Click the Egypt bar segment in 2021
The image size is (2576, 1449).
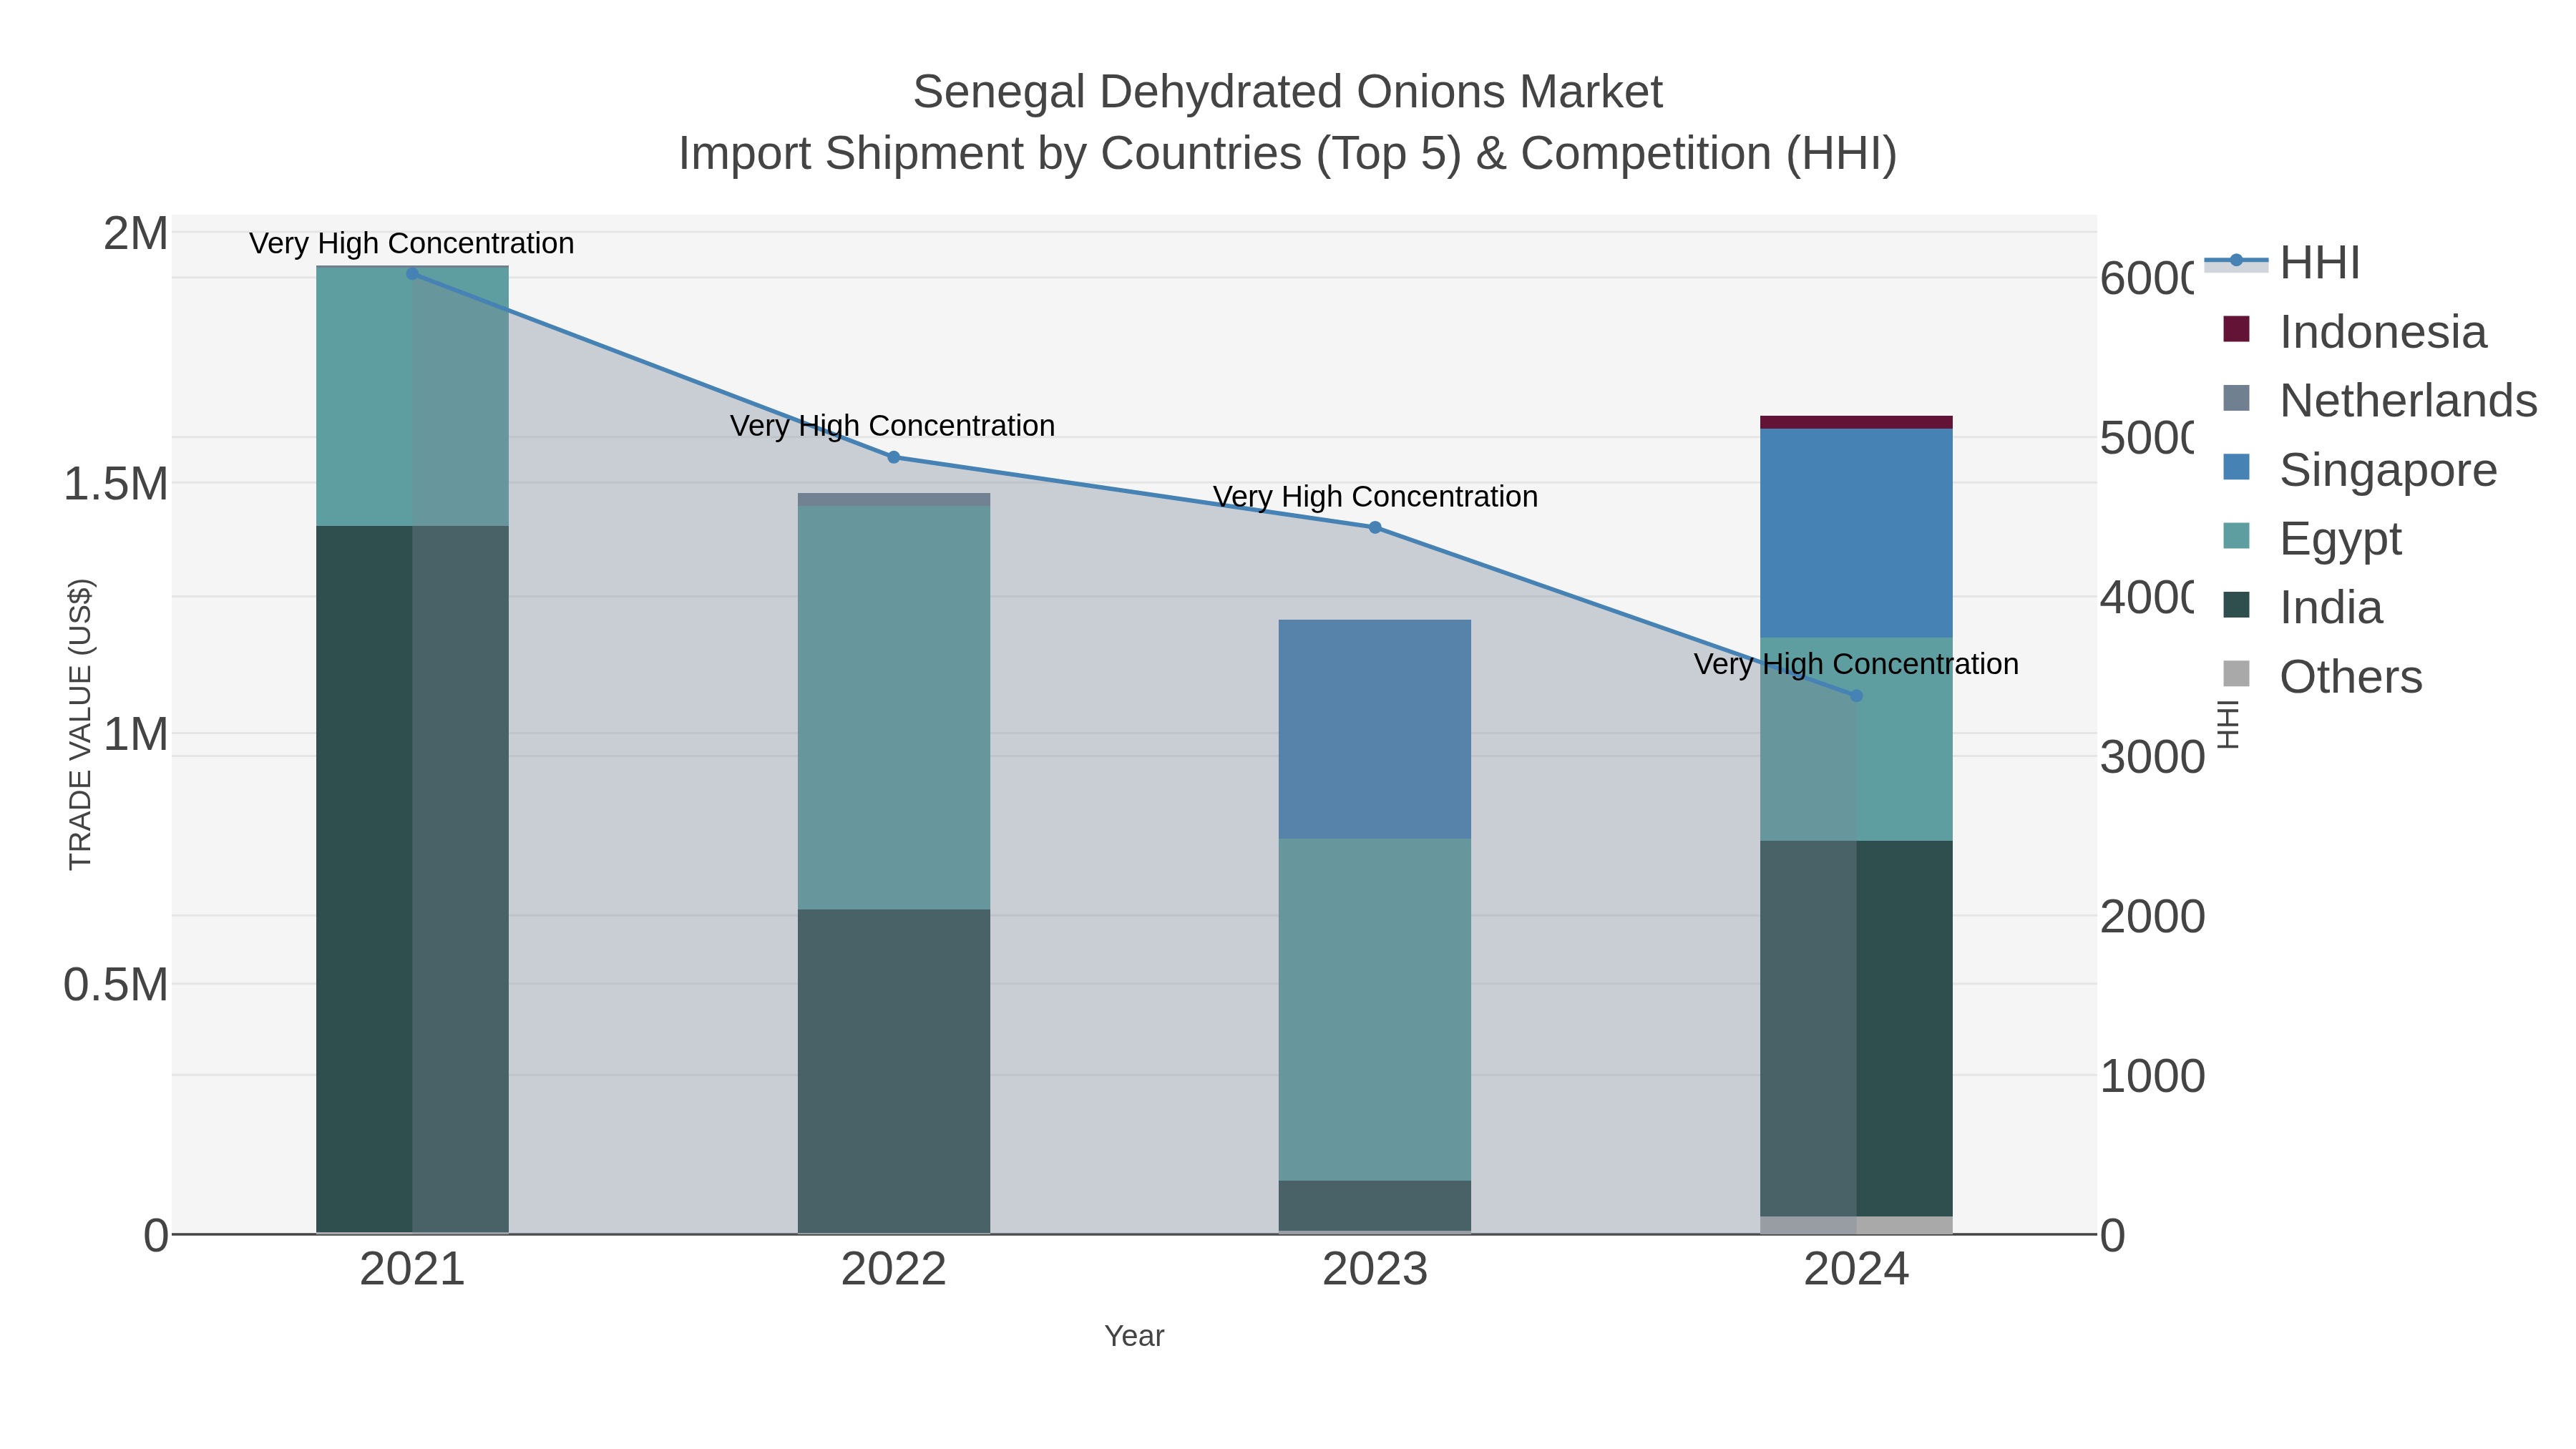[x=412, y=397]
